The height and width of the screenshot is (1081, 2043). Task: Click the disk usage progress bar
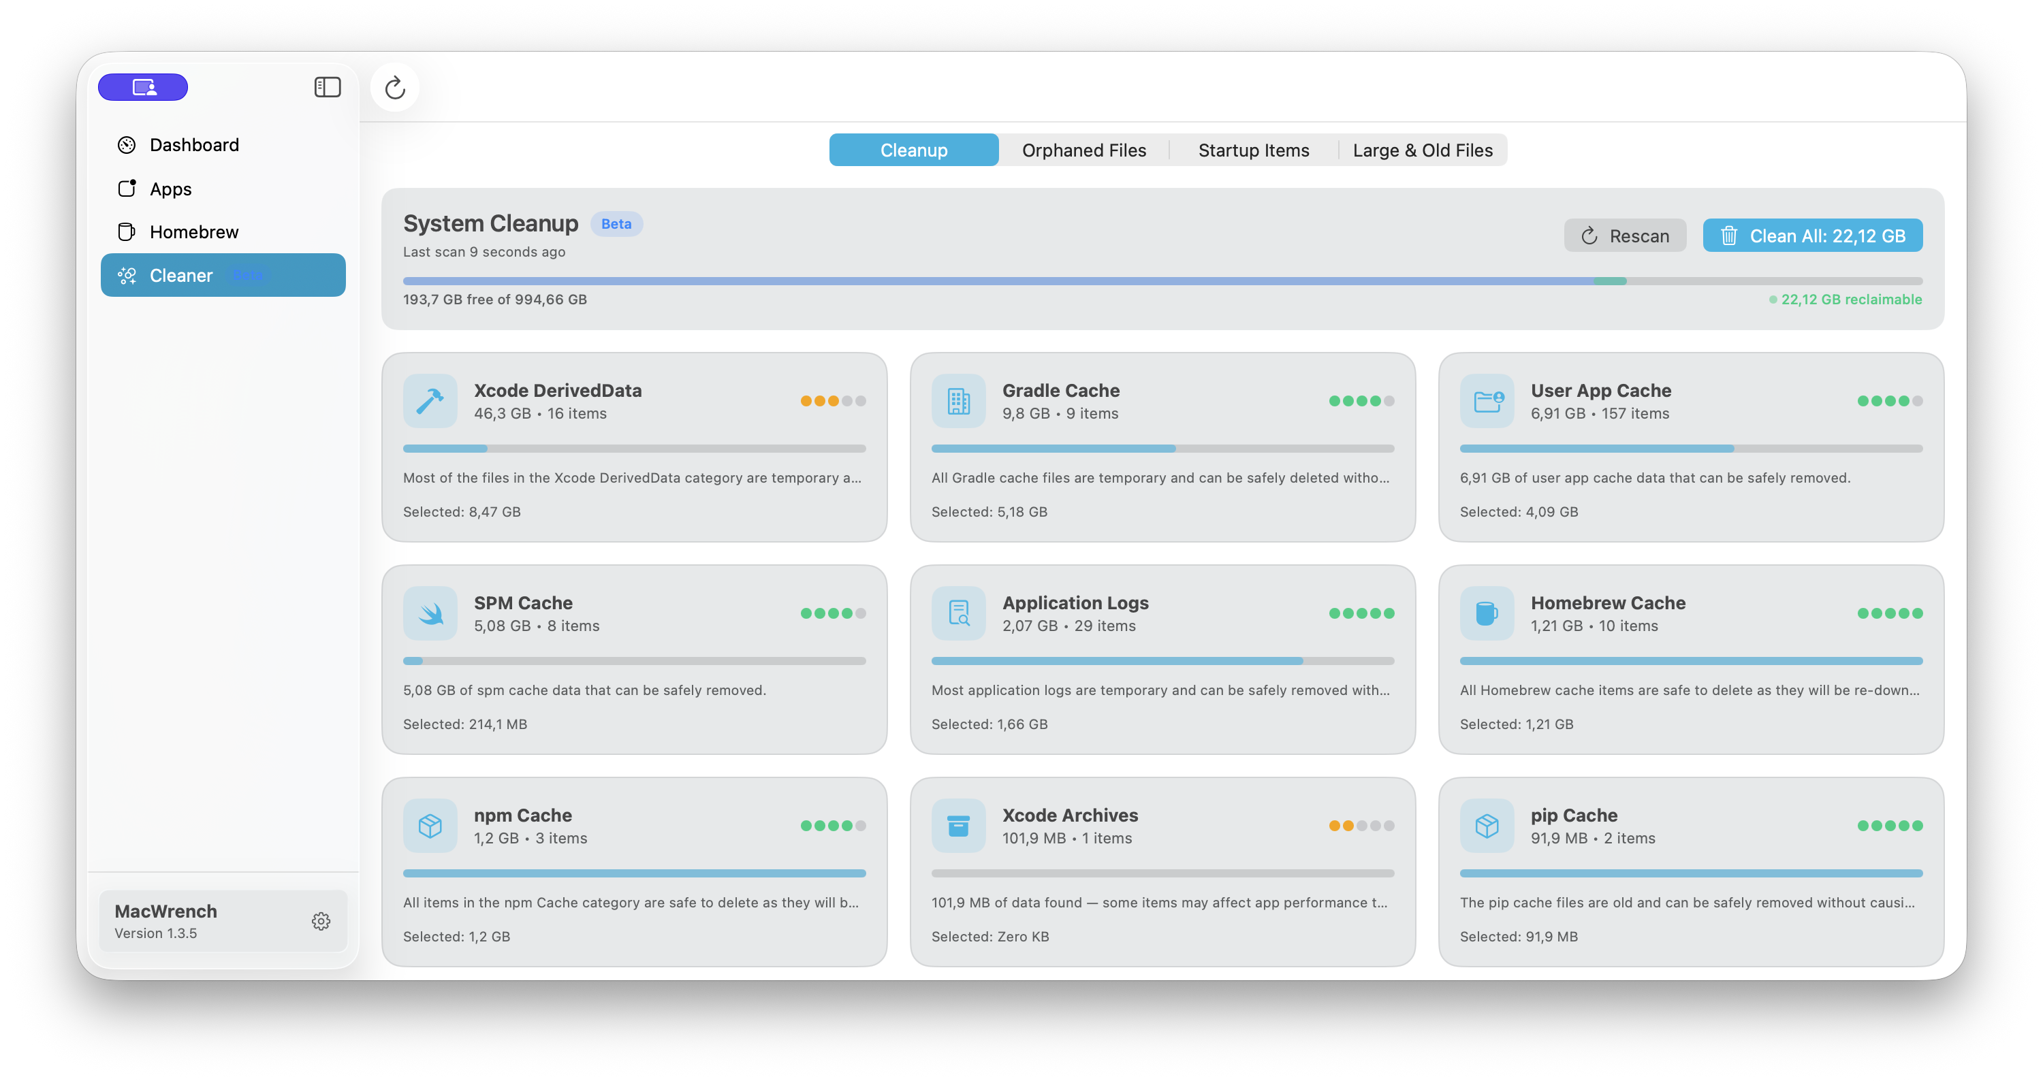pyautogui.click(x=1162, y=281)
